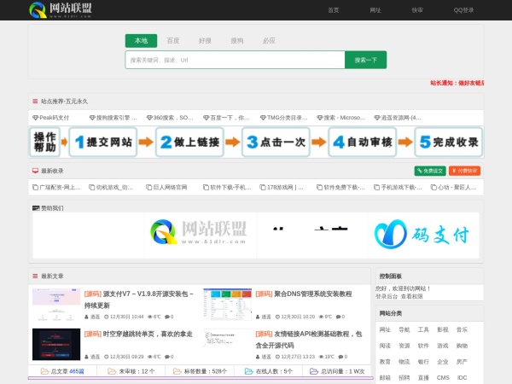Open the 影视 site category
This screenshot has width=512, height=384.
point(443,329)
